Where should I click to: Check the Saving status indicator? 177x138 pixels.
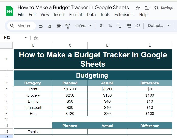click(x=168, y=8)
